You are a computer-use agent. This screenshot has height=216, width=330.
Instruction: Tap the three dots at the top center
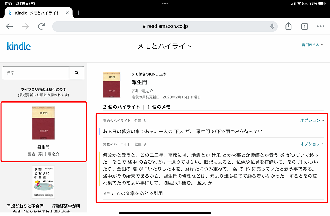coord(165,4)
